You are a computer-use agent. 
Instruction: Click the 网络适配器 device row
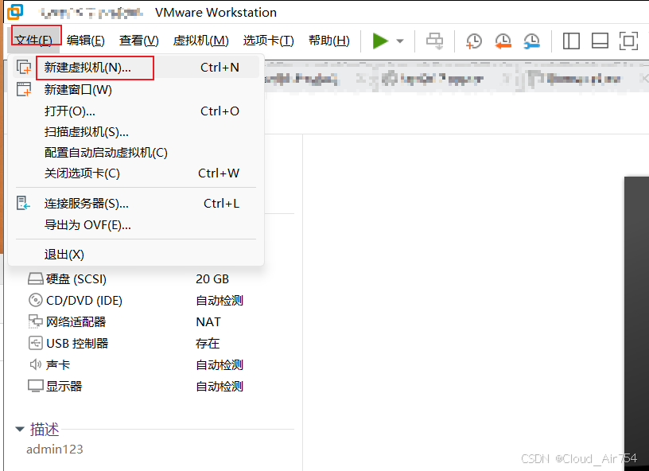137,321
